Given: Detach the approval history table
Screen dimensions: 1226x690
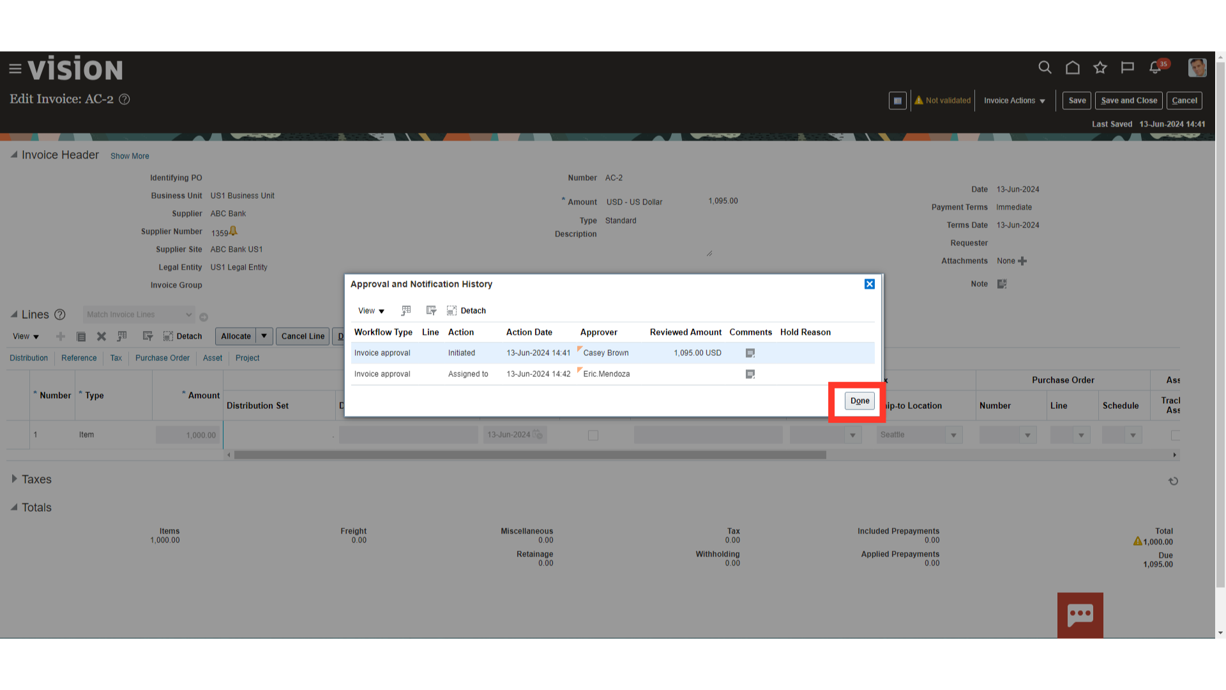Looking at the screenshot, I should point(467,310).
